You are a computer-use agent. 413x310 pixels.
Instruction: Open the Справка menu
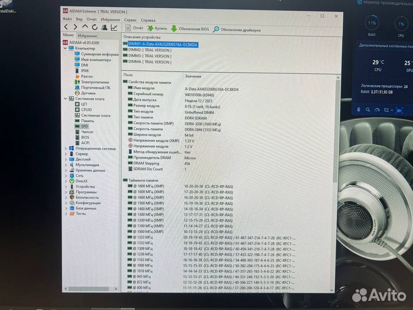tap(148, 20)
